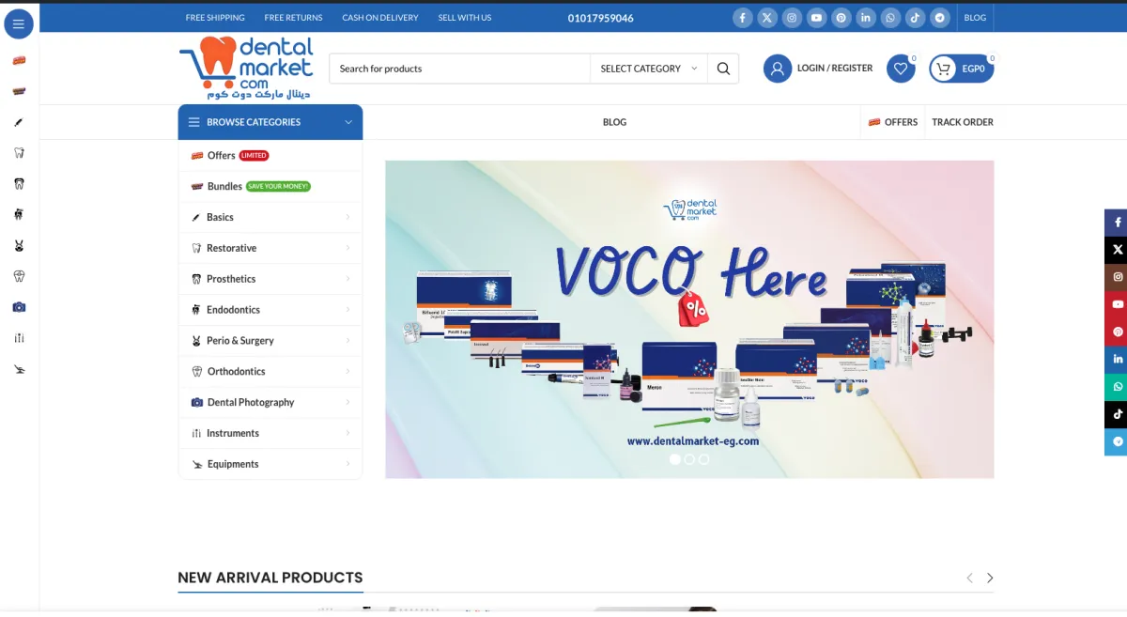Viewport: 1127px width, 617px height.
Task: Click TikTok on the floating side bar
Action: pos(1116,414)
